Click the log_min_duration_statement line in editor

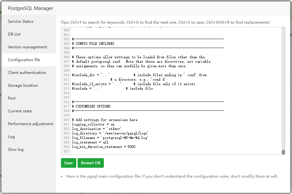pyautogui.click(x=104, y=147)
